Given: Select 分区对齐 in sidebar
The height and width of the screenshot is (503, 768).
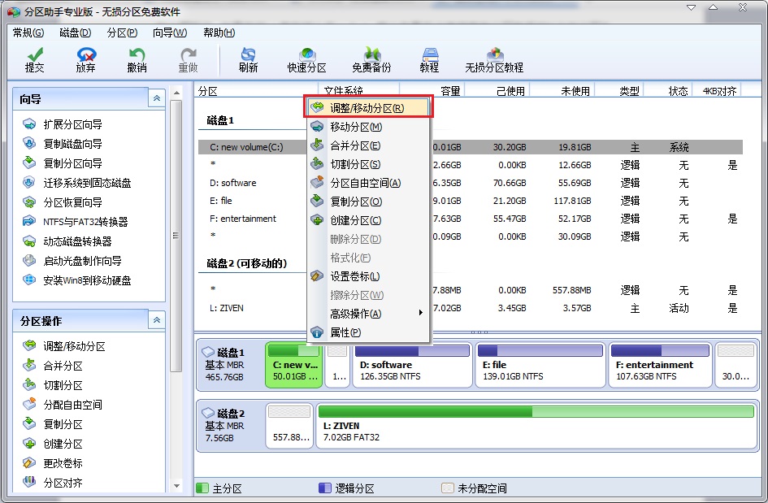Looking at the screenshot, I should 53,483.
